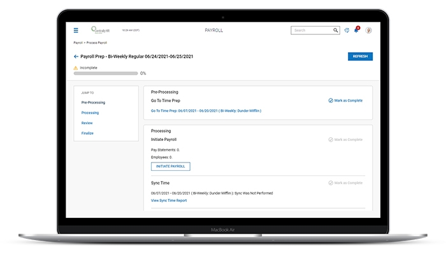Viewport: 446px width, 254px height.
Task: Click the Payroll breadcrumb
Action: 78,43
